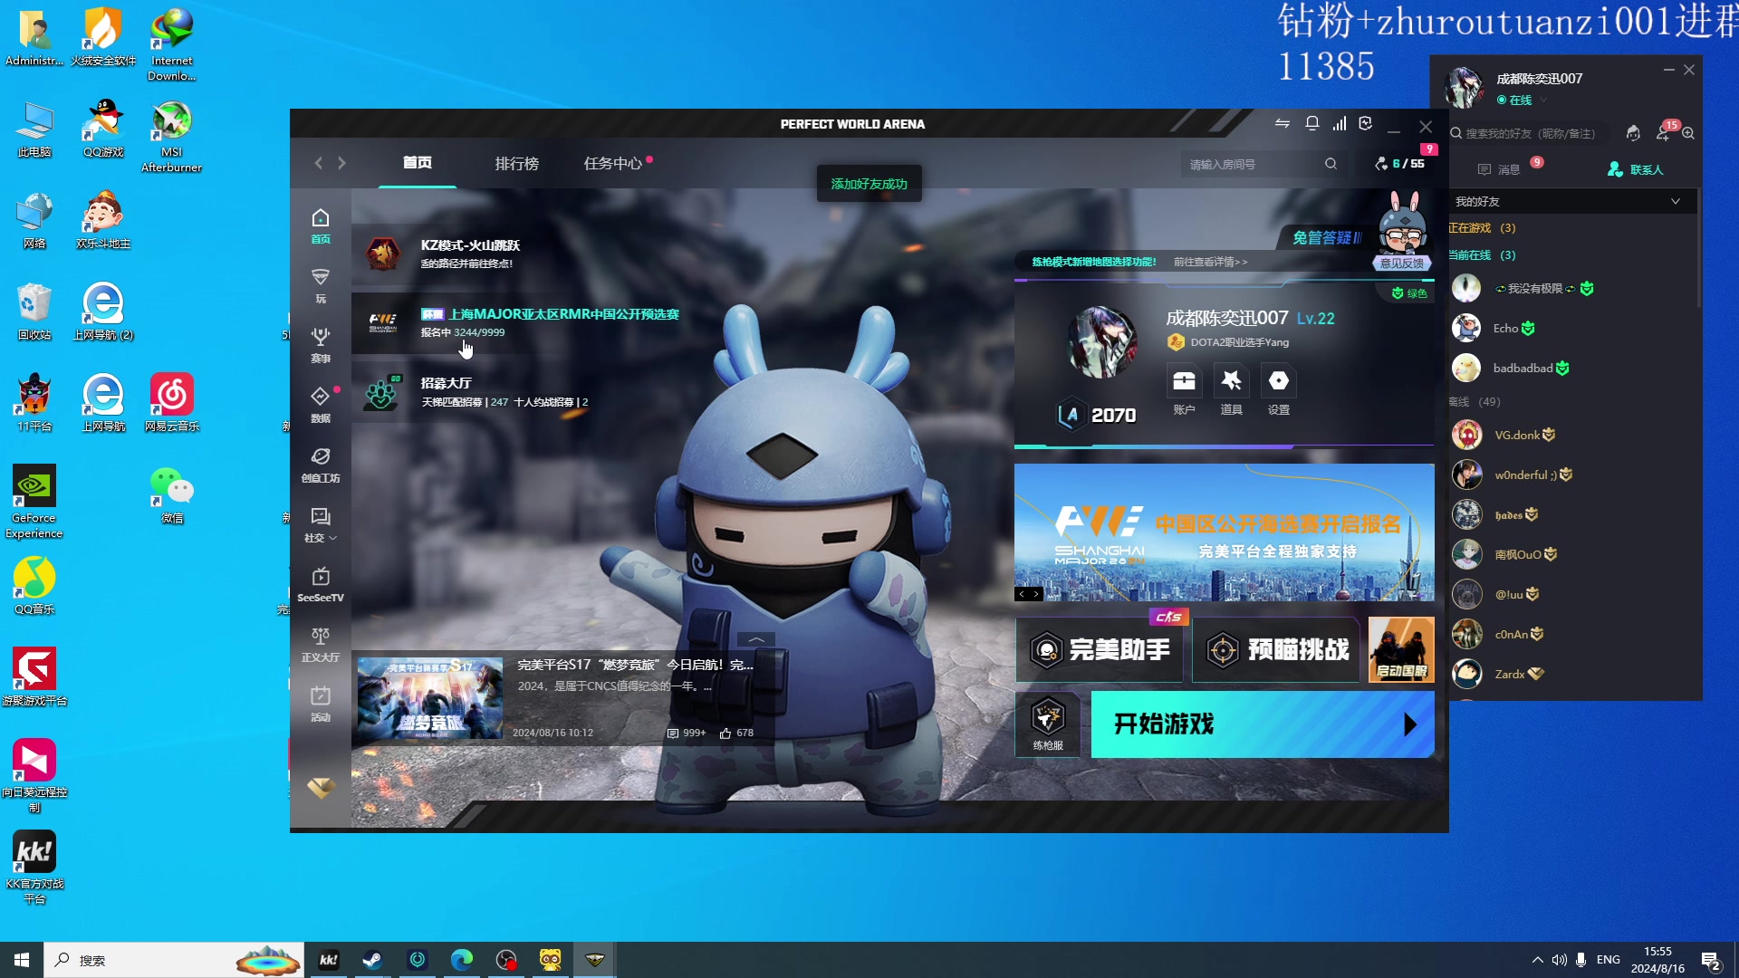Show previous banner with left arrow

coord(1022,594)
